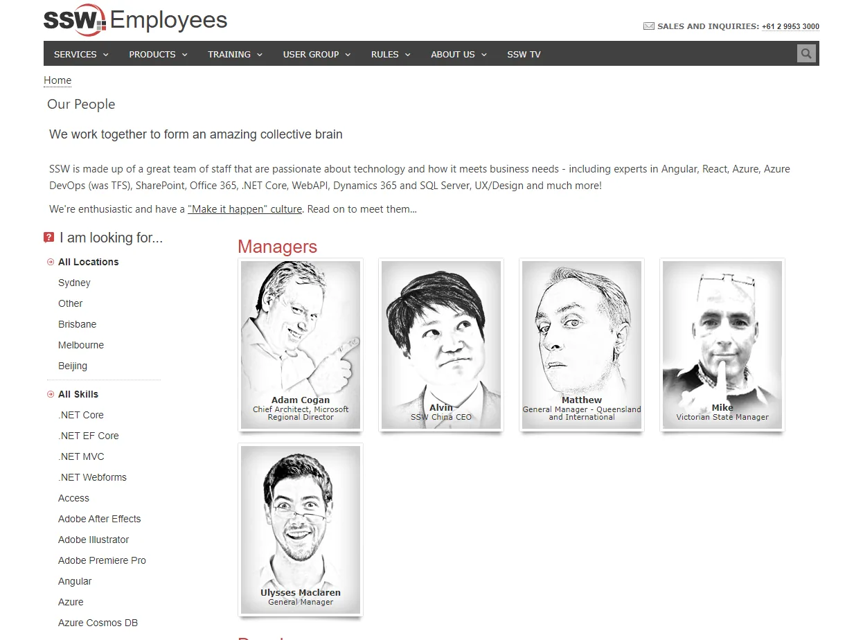
Task: Filter by Adobe Premiere Pro skill
Action: tap(102, 560)
